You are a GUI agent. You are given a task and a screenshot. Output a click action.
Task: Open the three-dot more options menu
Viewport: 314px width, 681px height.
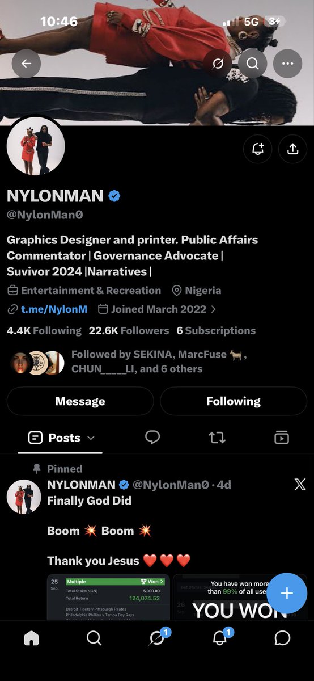[x=287, y=64]
